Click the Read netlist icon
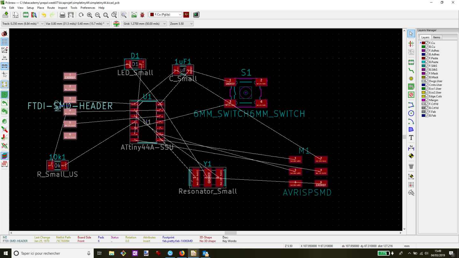This screenshot has width=459, height=258. coord(134,15)
